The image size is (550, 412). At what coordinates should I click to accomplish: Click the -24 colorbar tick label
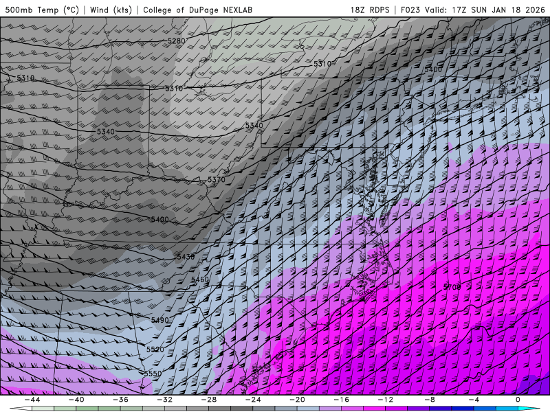(253, 400)
